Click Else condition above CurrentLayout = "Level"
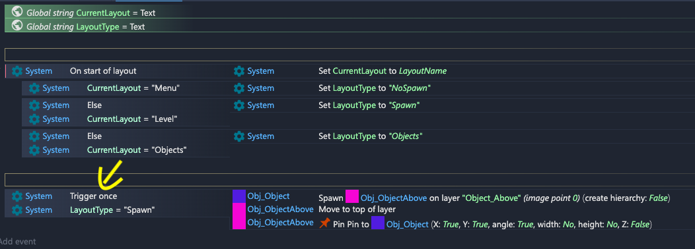This screenshot has width=695, height=249. point(94,105)
